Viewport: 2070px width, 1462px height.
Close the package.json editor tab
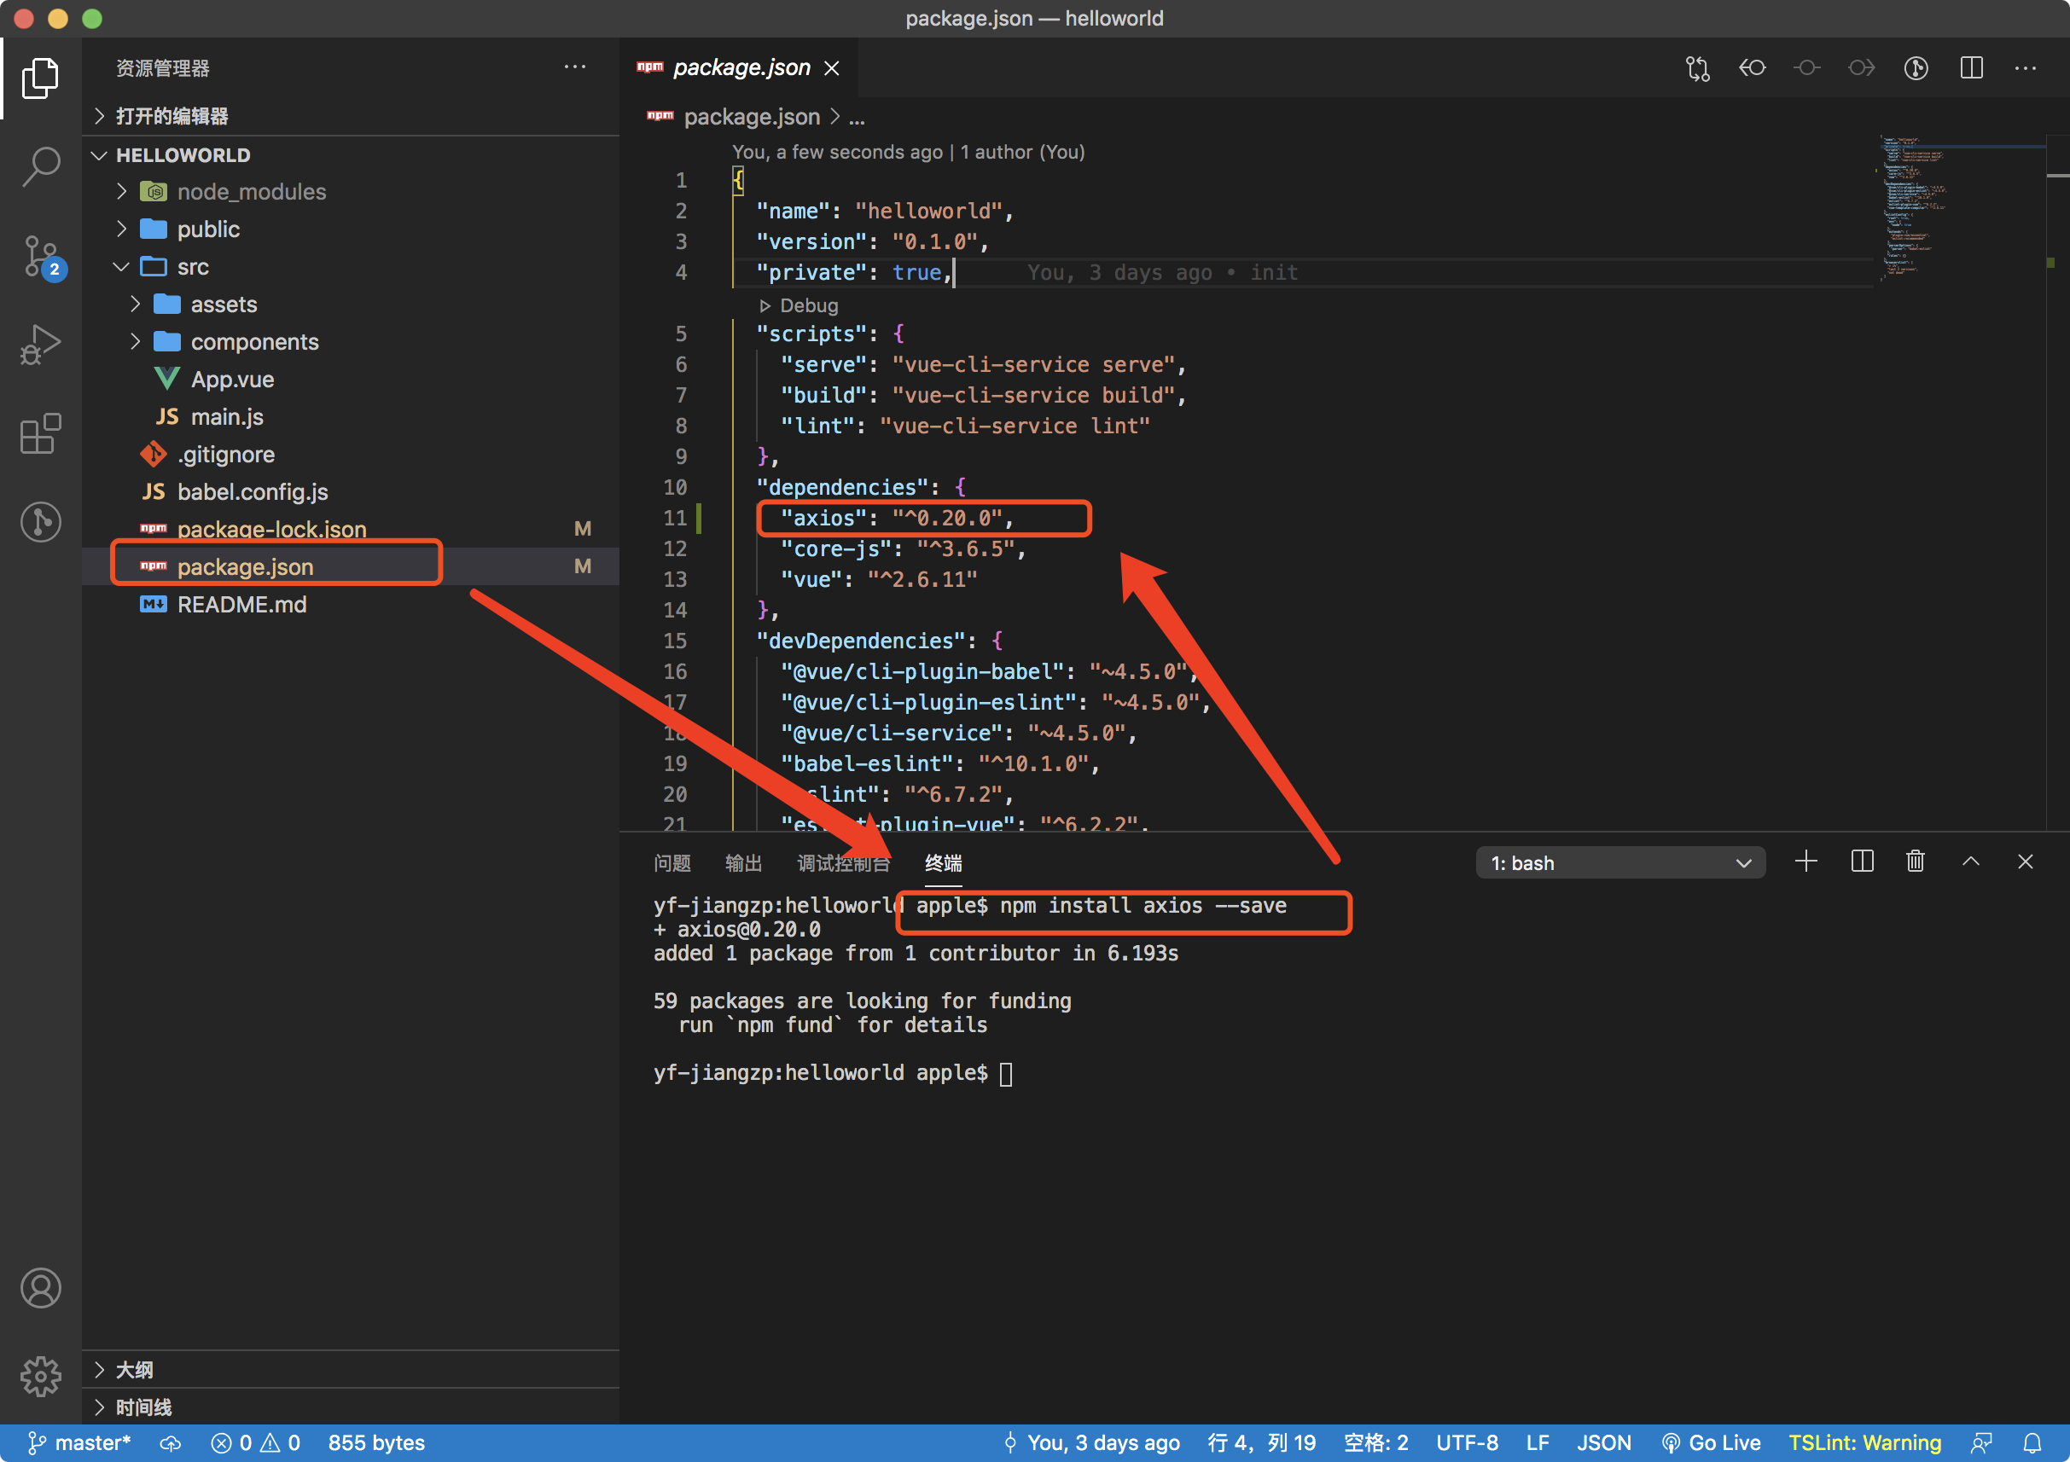[x=831, y=68]
